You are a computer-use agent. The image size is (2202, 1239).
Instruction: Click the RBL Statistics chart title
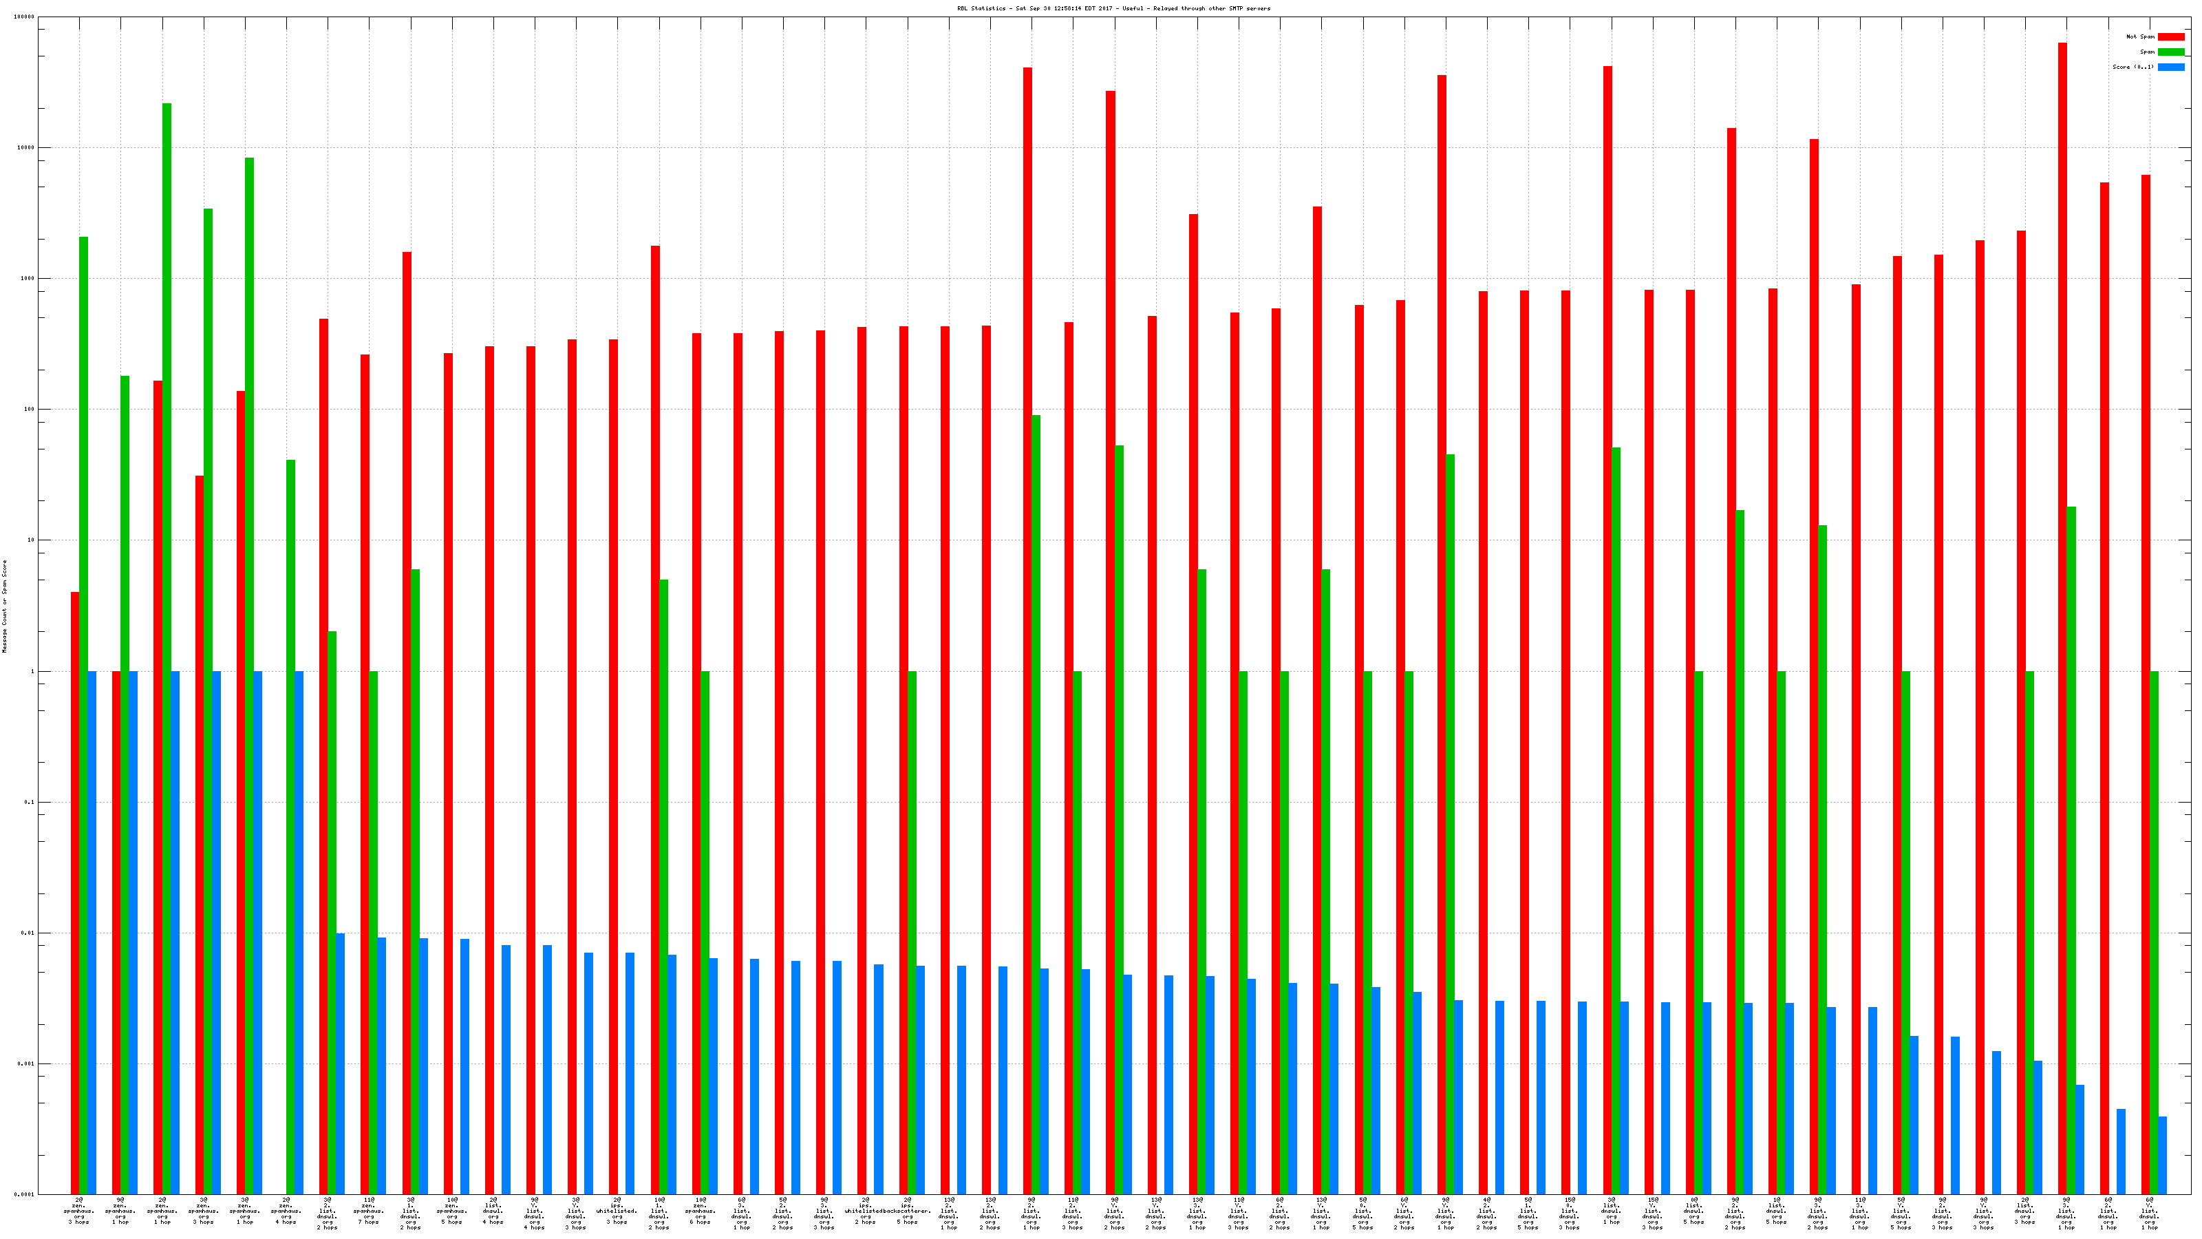click(x=1113, y=8)
